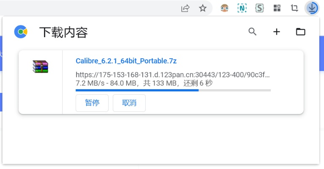Search downloads with the magnifier icon
Viewport: 324px width, 169px height.
click(x=253, y=32)
